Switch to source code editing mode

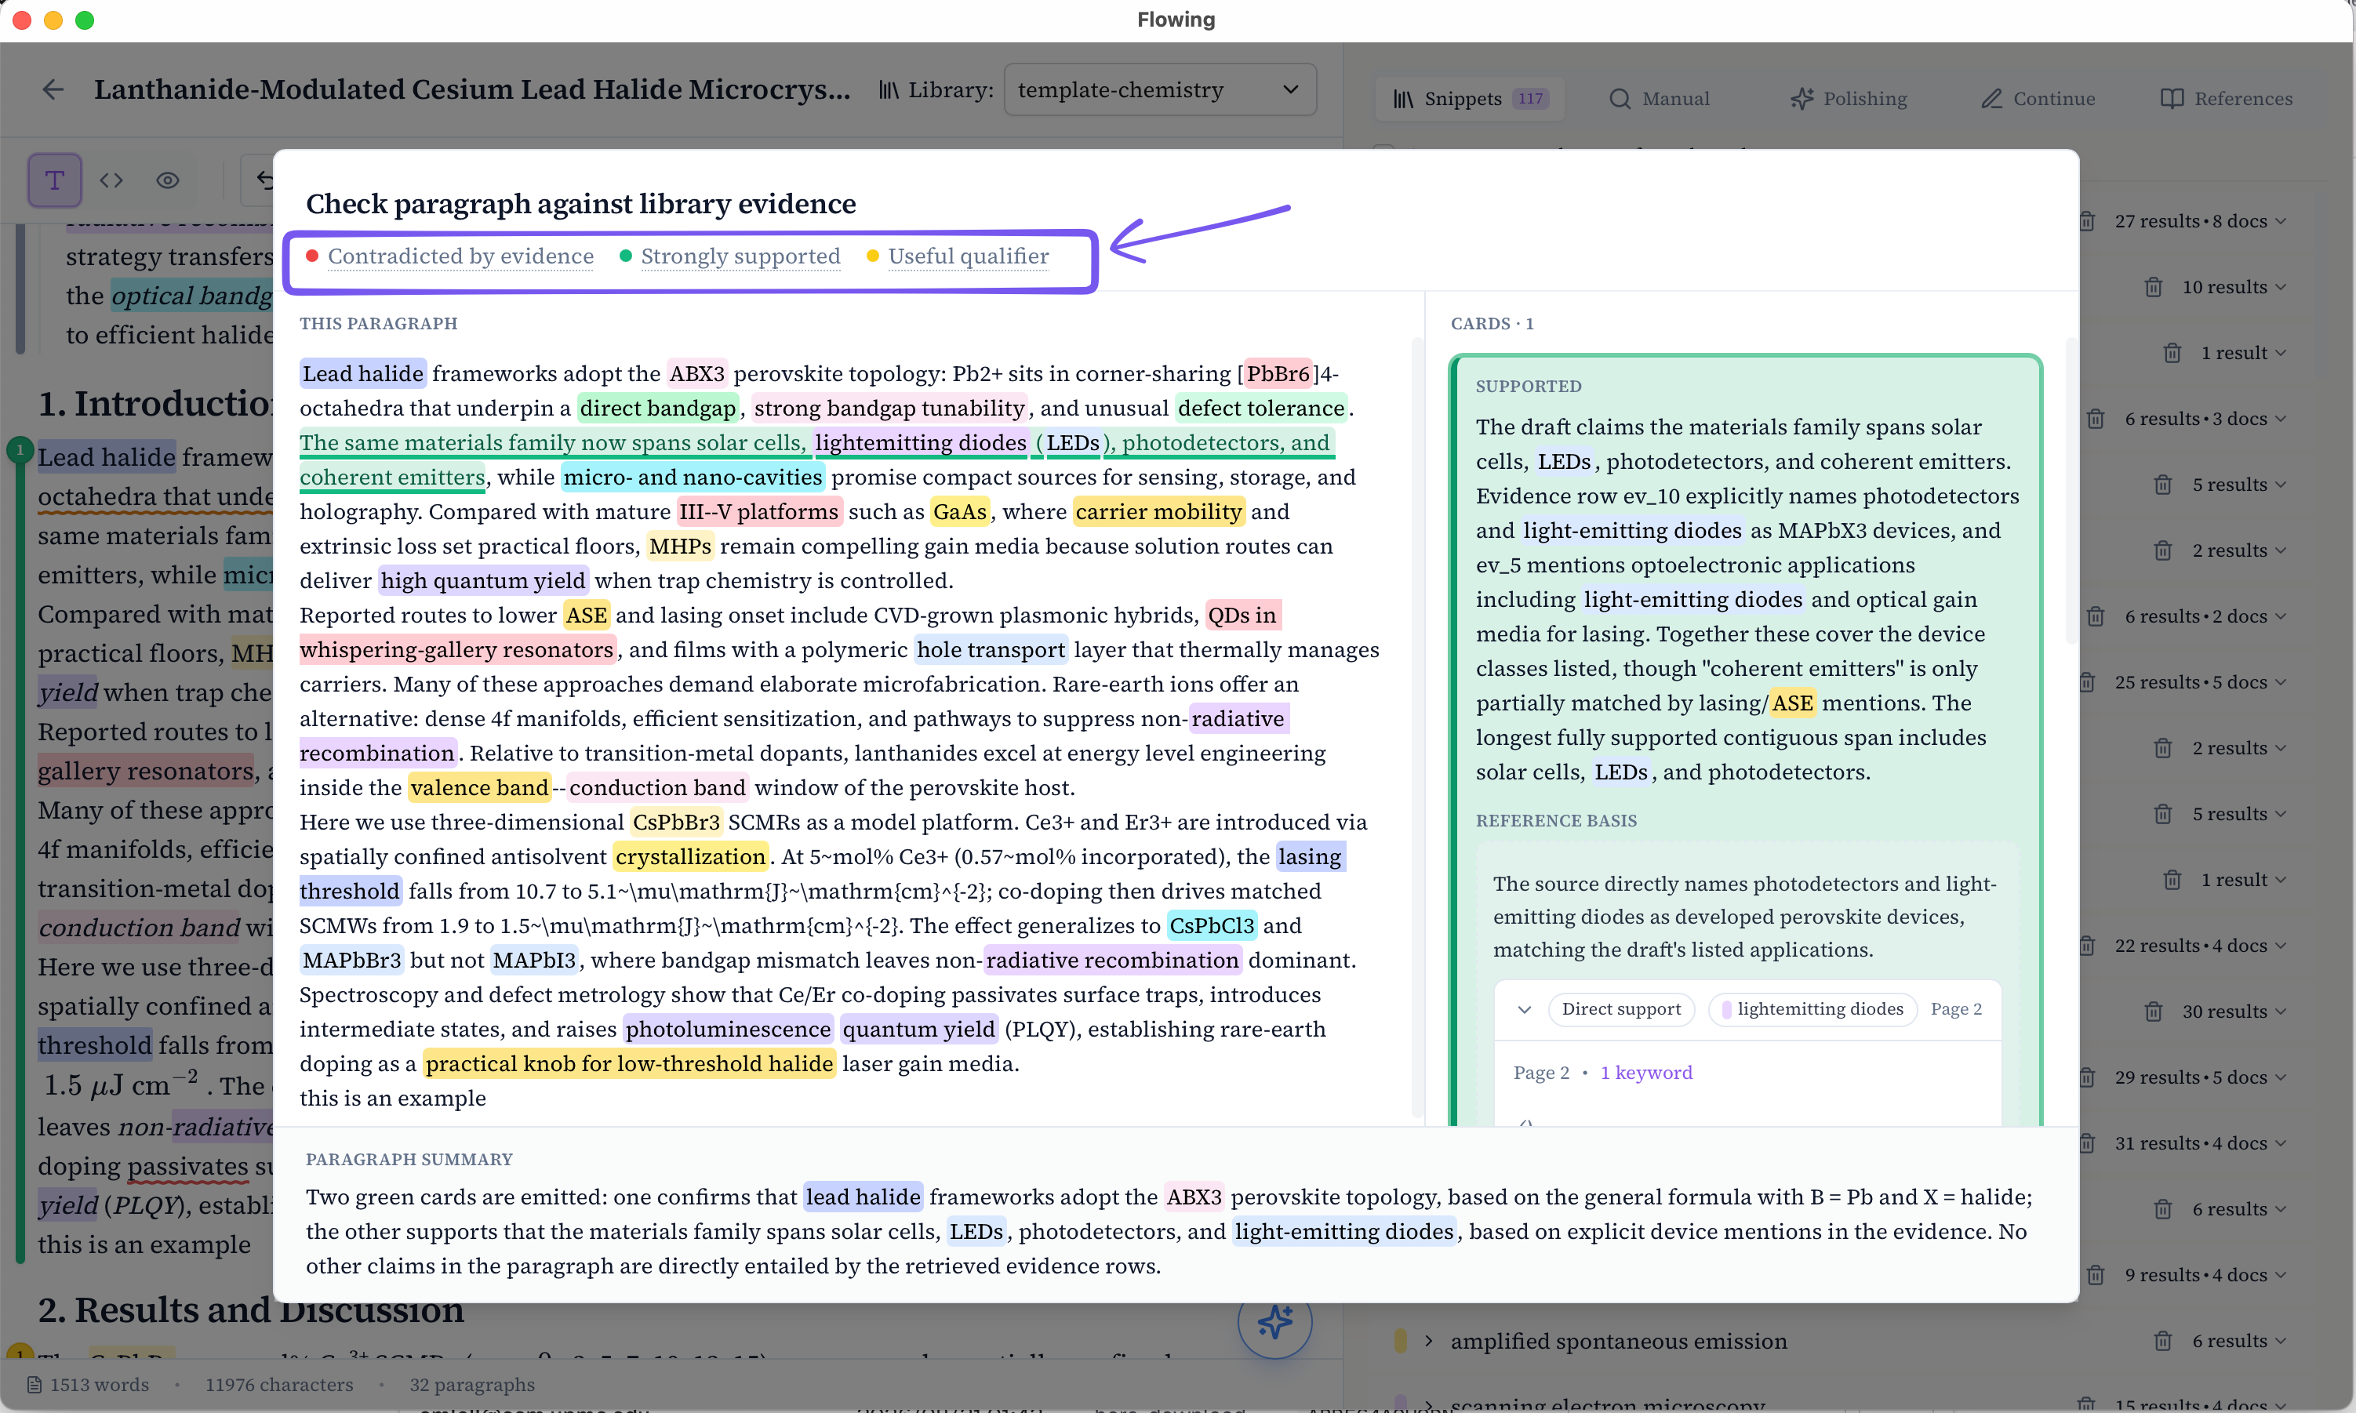click(111, 180)
